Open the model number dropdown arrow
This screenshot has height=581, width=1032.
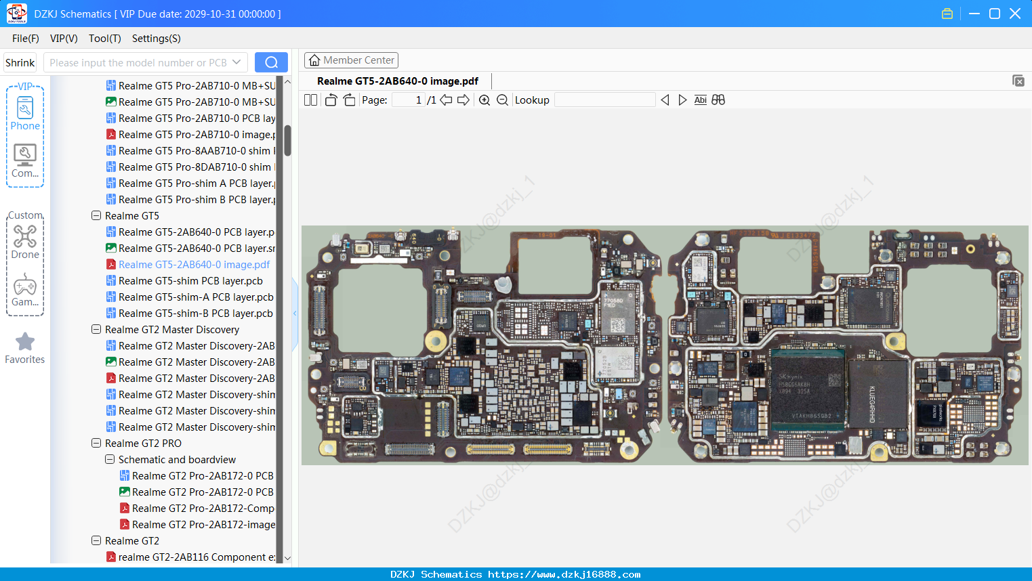(x=236, y=62)
